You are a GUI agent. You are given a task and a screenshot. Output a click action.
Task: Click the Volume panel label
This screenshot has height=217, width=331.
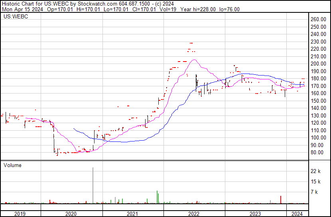12,165
